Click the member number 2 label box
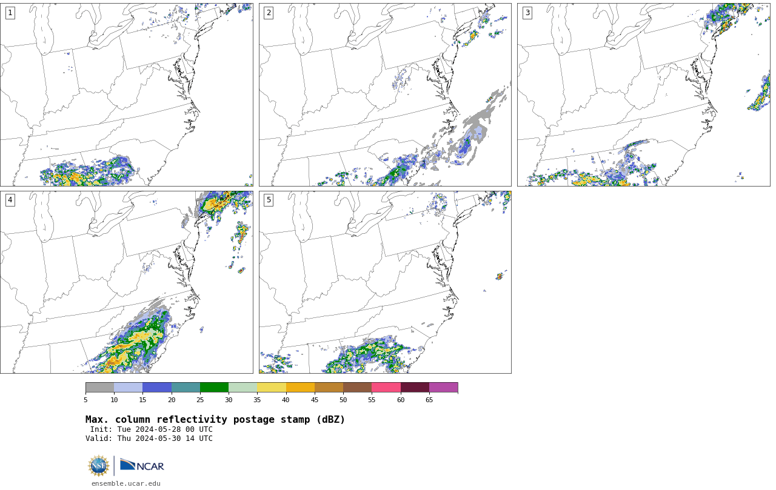The width and height of the screenshot is (776, 490). tap(269, 13)
